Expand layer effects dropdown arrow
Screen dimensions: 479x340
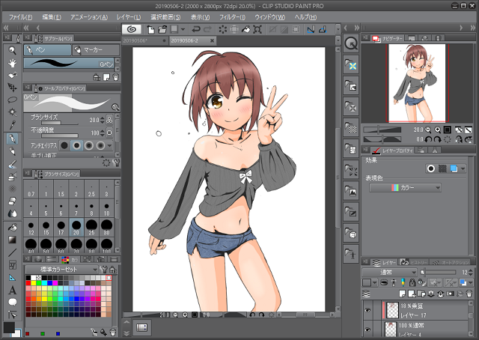[x=463, y=169]
